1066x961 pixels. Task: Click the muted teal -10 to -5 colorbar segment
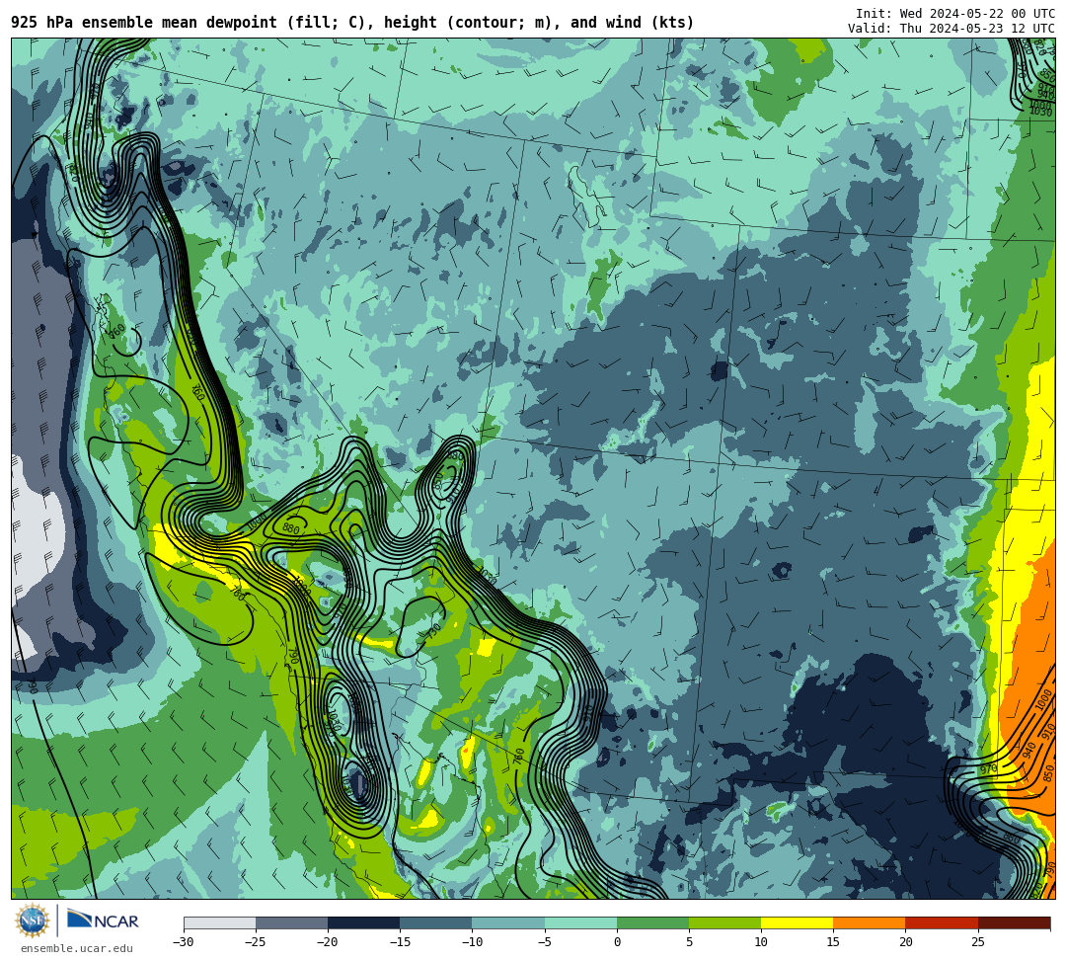point(508,922)
